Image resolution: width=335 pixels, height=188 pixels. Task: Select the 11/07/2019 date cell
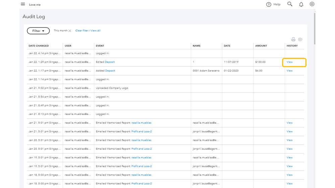pos(231,62)
